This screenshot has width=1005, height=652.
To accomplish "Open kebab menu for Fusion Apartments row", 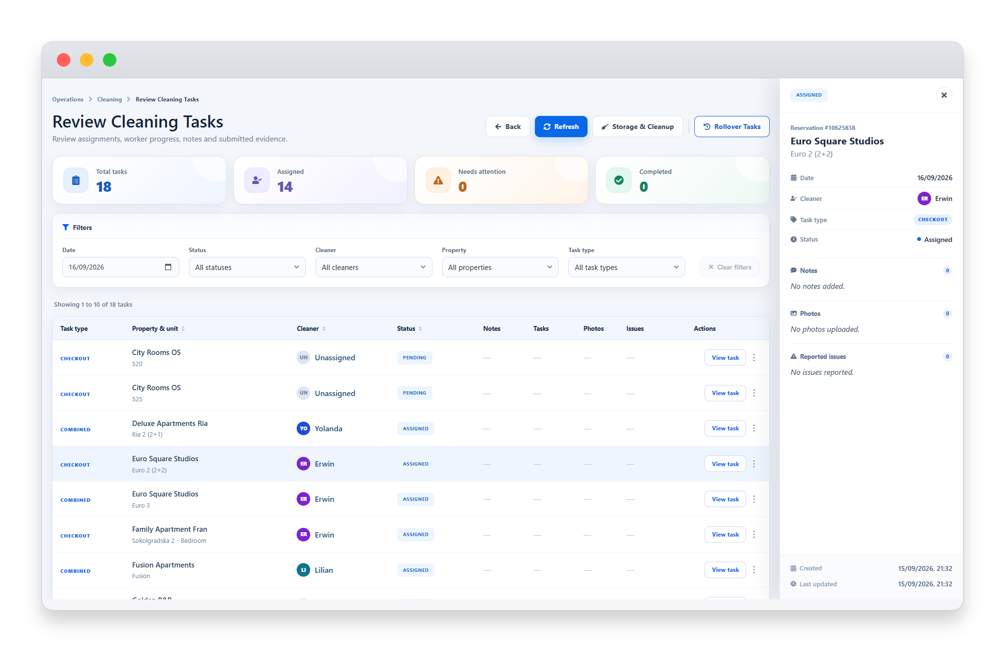I will [754, 570].
